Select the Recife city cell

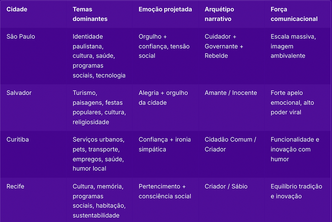tap(16, 186)
